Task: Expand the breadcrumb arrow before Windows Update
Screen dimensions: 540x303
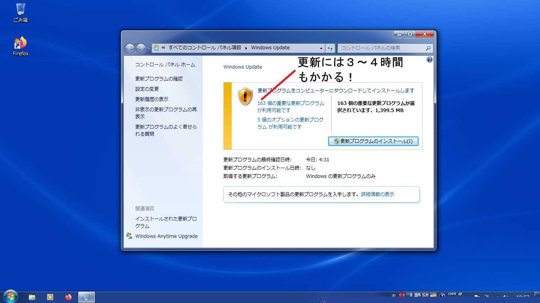Action: 246,48
